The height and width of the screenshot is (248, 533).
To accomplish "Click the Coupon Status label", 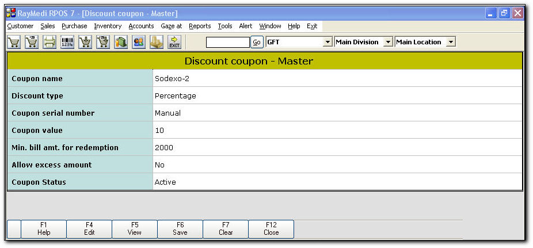I will click(x=39, y=182).
